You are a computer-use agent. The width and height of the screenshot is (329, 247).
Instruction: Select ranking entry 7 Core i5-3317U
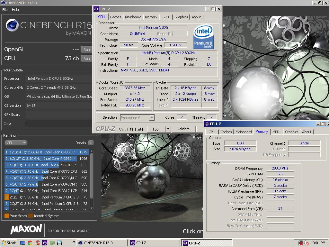click(47, 191)
